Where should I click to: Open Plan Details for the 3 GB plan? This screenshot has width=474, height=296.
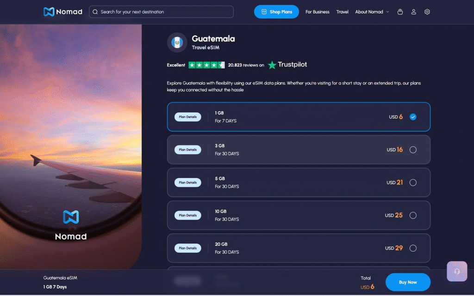tap(188, 150)
